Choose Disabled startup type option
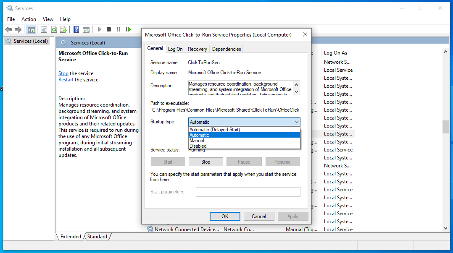 [x=244, y=146]
